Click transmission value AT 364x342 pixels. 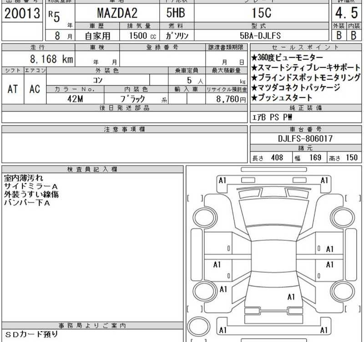tap(13, 89)
